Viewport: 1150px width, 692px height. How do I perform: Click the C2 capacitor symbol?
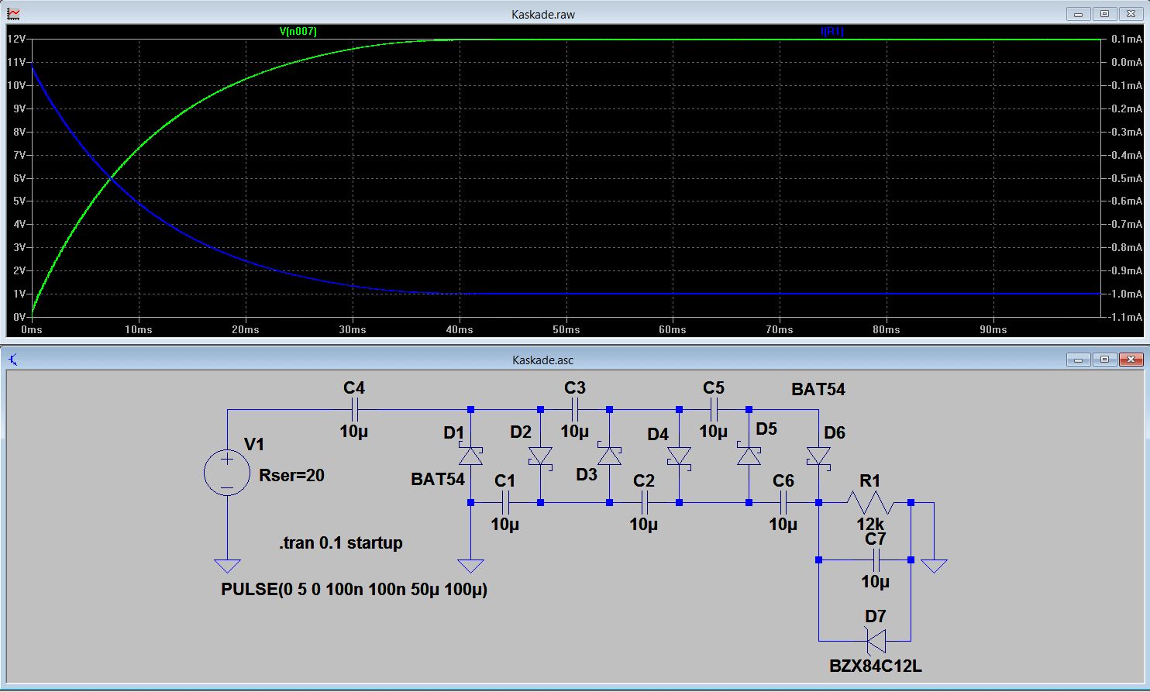pos(644,503)
